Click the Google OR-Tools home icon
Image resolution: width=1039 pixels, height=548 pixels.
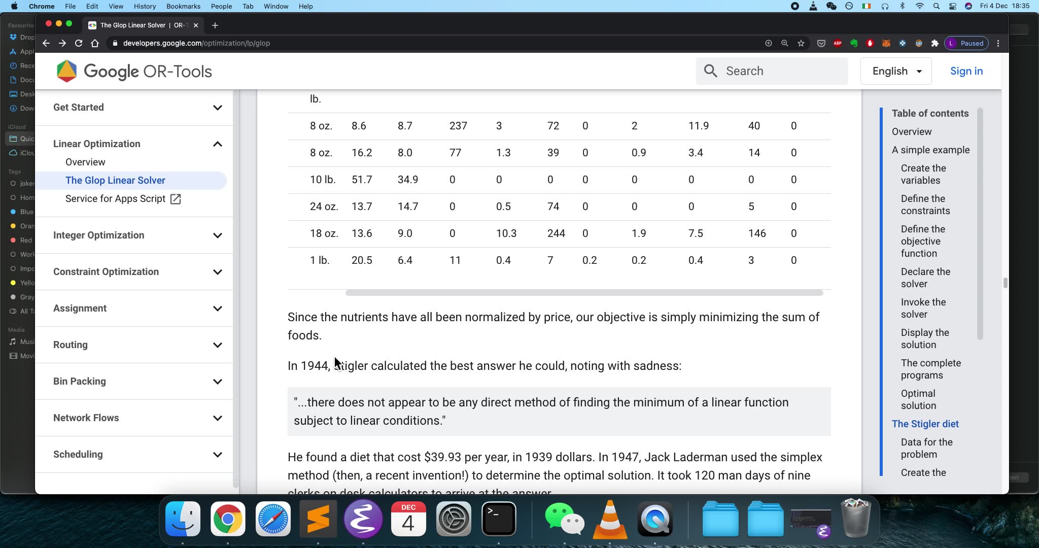coord(66,71)
